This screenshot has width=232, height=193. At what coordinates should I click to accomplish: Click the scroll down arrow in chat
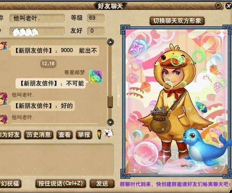click(x=110, y=122)
